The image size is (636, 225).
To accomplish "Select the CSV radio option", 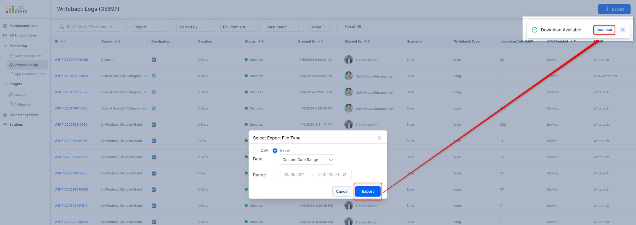I will pos(255,150).
